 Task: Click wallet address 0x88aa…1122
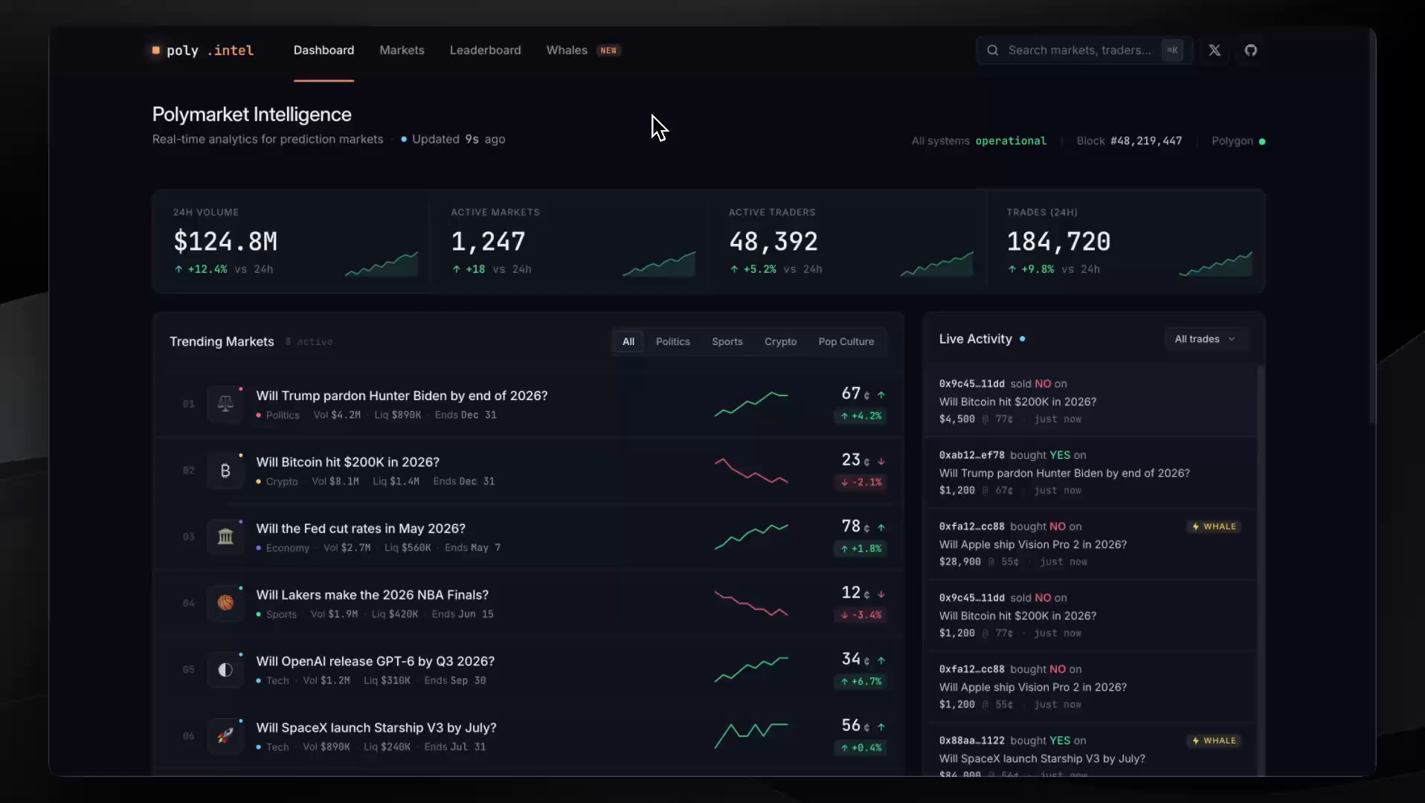971,741
